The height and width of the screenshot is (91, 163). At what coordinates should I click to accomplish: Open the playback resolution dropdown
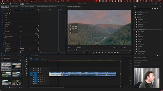click(116, 47)
